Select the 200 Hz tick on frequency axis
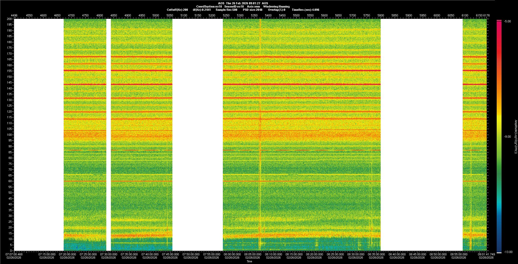 pos(9,19)
